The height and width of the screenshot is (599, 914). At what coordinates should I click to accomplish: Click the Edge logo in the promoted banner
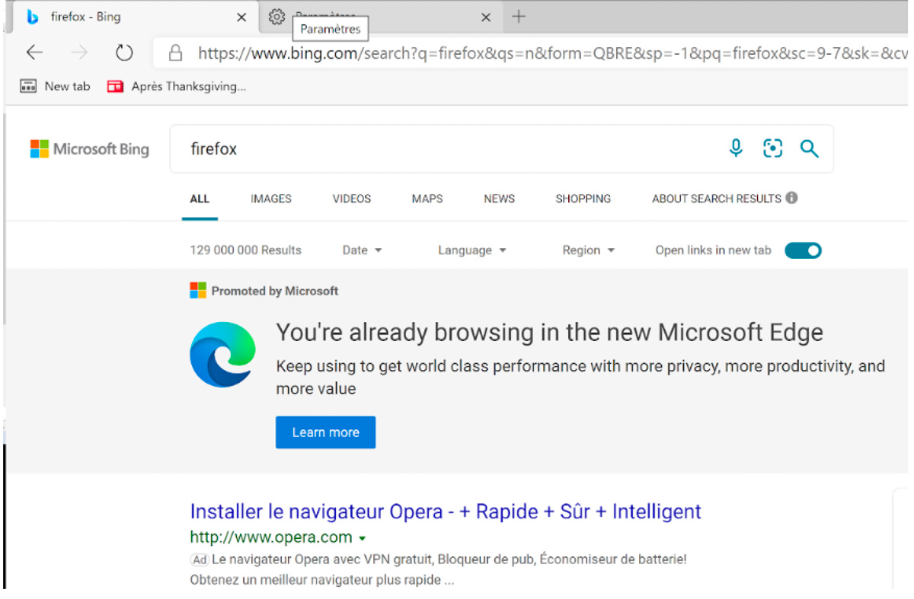[x=222, y=354]
